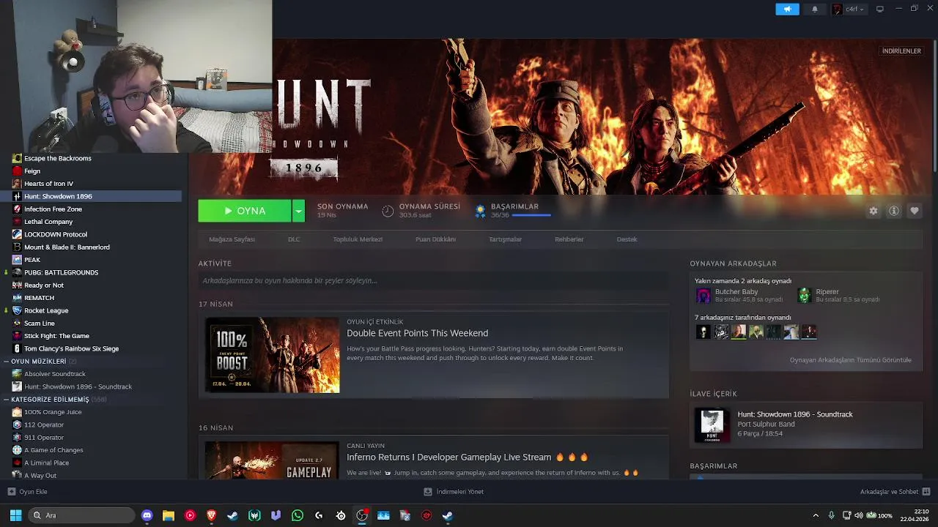This screenshot has height=527, width=938.
Task: Show hidden system tray icons
Action: (x=816, y=515)
